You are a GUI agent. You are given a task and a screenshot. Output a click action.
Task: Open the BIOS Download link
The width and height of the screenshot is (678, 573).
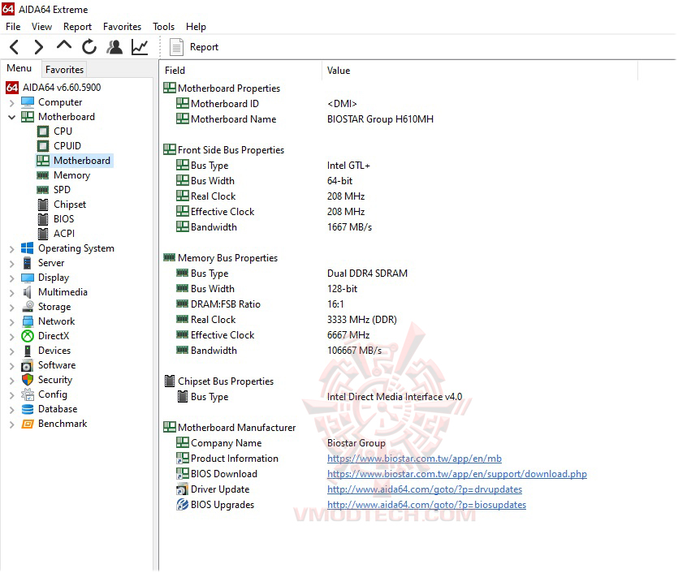pyautogui.click(x=457, y=474)
